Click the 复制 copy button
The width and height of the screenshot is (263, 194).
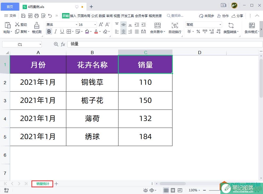click(x=21, y=31)
